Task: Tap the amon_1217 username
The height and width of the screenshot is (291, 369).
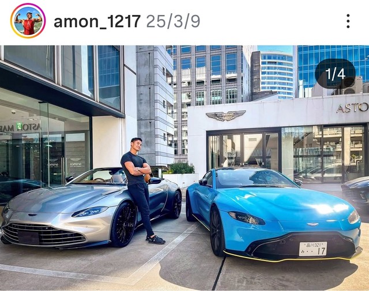Action: [97, 21]
